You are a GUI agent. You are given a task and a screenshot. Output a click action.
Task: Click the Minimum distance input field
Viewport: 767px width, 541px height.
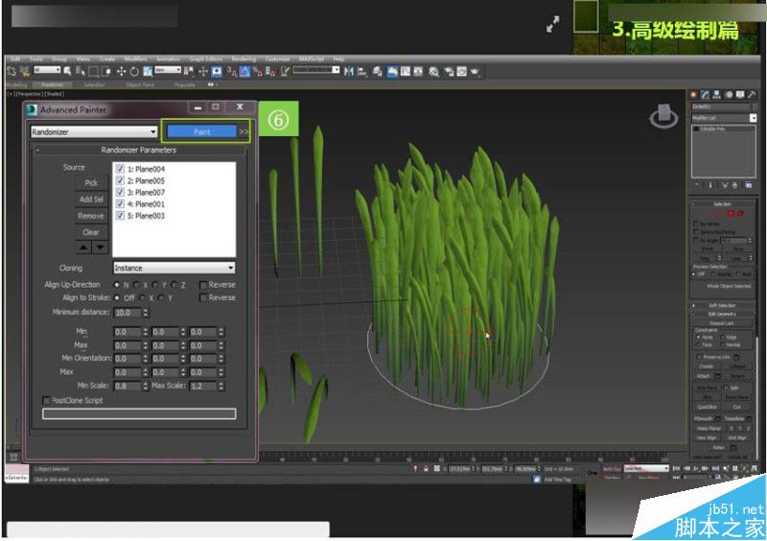coord(125,313)
